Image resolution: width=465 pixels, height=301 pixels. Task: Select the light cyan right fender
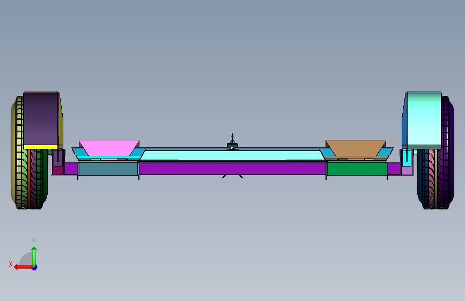[424, 118]
